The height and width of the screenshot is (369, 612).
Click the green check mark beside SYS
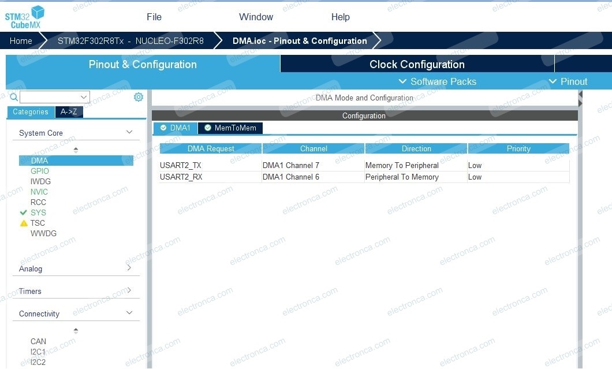coord(23,213)
